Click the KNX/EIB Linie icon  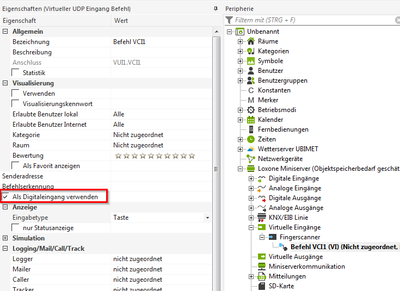(x=262, y=218)
